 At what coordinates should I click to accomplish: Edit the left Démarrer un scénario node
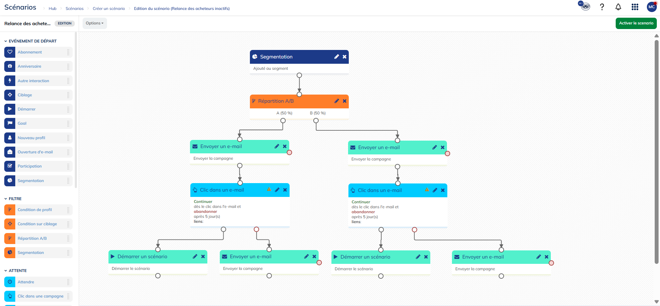point(195,256)
